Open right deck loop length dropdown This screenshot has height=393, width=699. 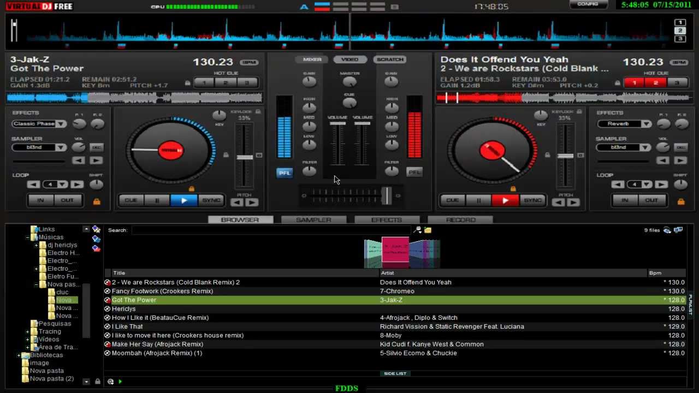[x=639, y=184]
